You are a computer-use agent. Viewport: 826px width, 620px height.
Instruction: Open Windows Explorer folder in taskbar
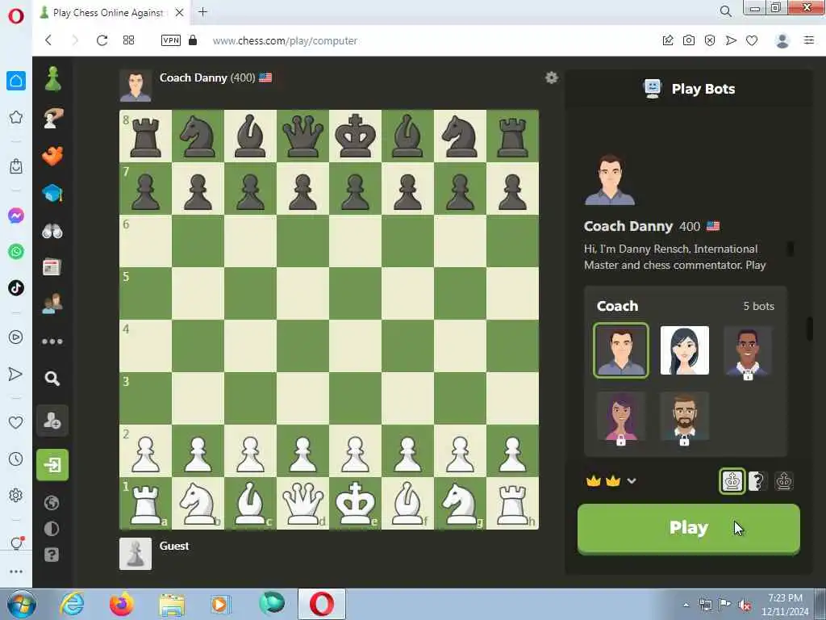coord(172,604)
